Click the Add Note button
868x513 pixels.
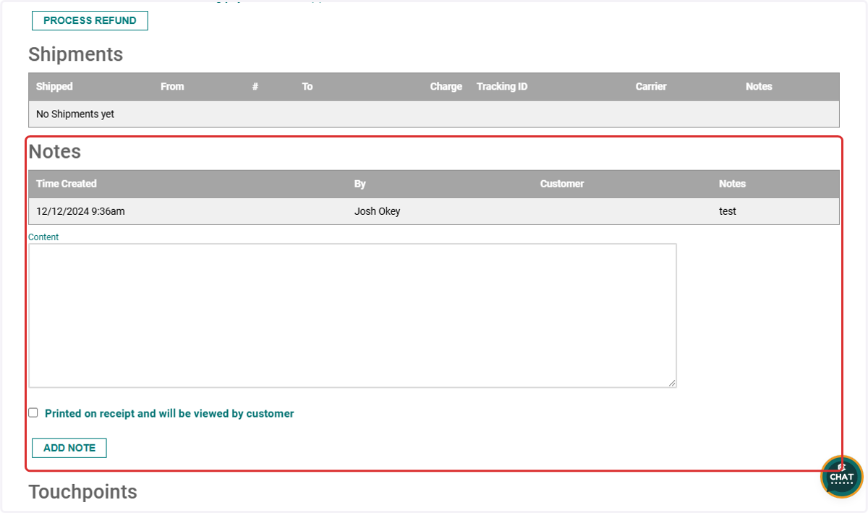tap(69, 448)
